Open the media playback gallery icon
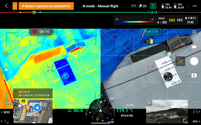 [194, 75]
